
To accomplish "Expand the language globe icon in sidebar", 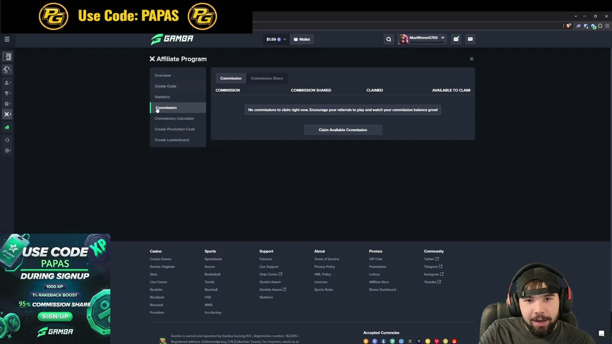I will (7, 150).
